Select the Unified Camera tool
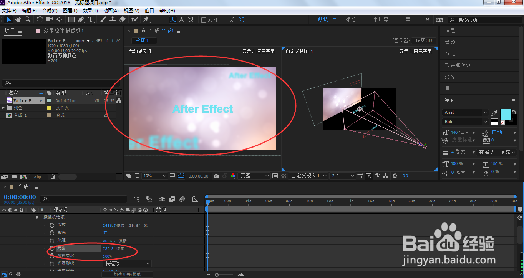 click(50, 19)
